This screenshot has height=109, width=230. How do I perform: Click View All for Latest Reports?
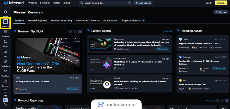(168, 31)
